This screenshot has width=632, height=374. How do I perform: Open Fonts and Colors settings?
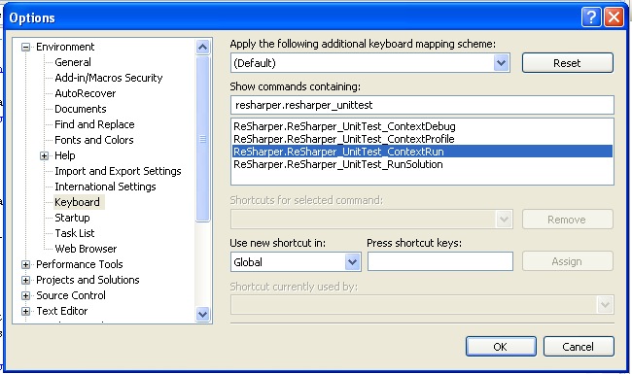pos(94,140)
